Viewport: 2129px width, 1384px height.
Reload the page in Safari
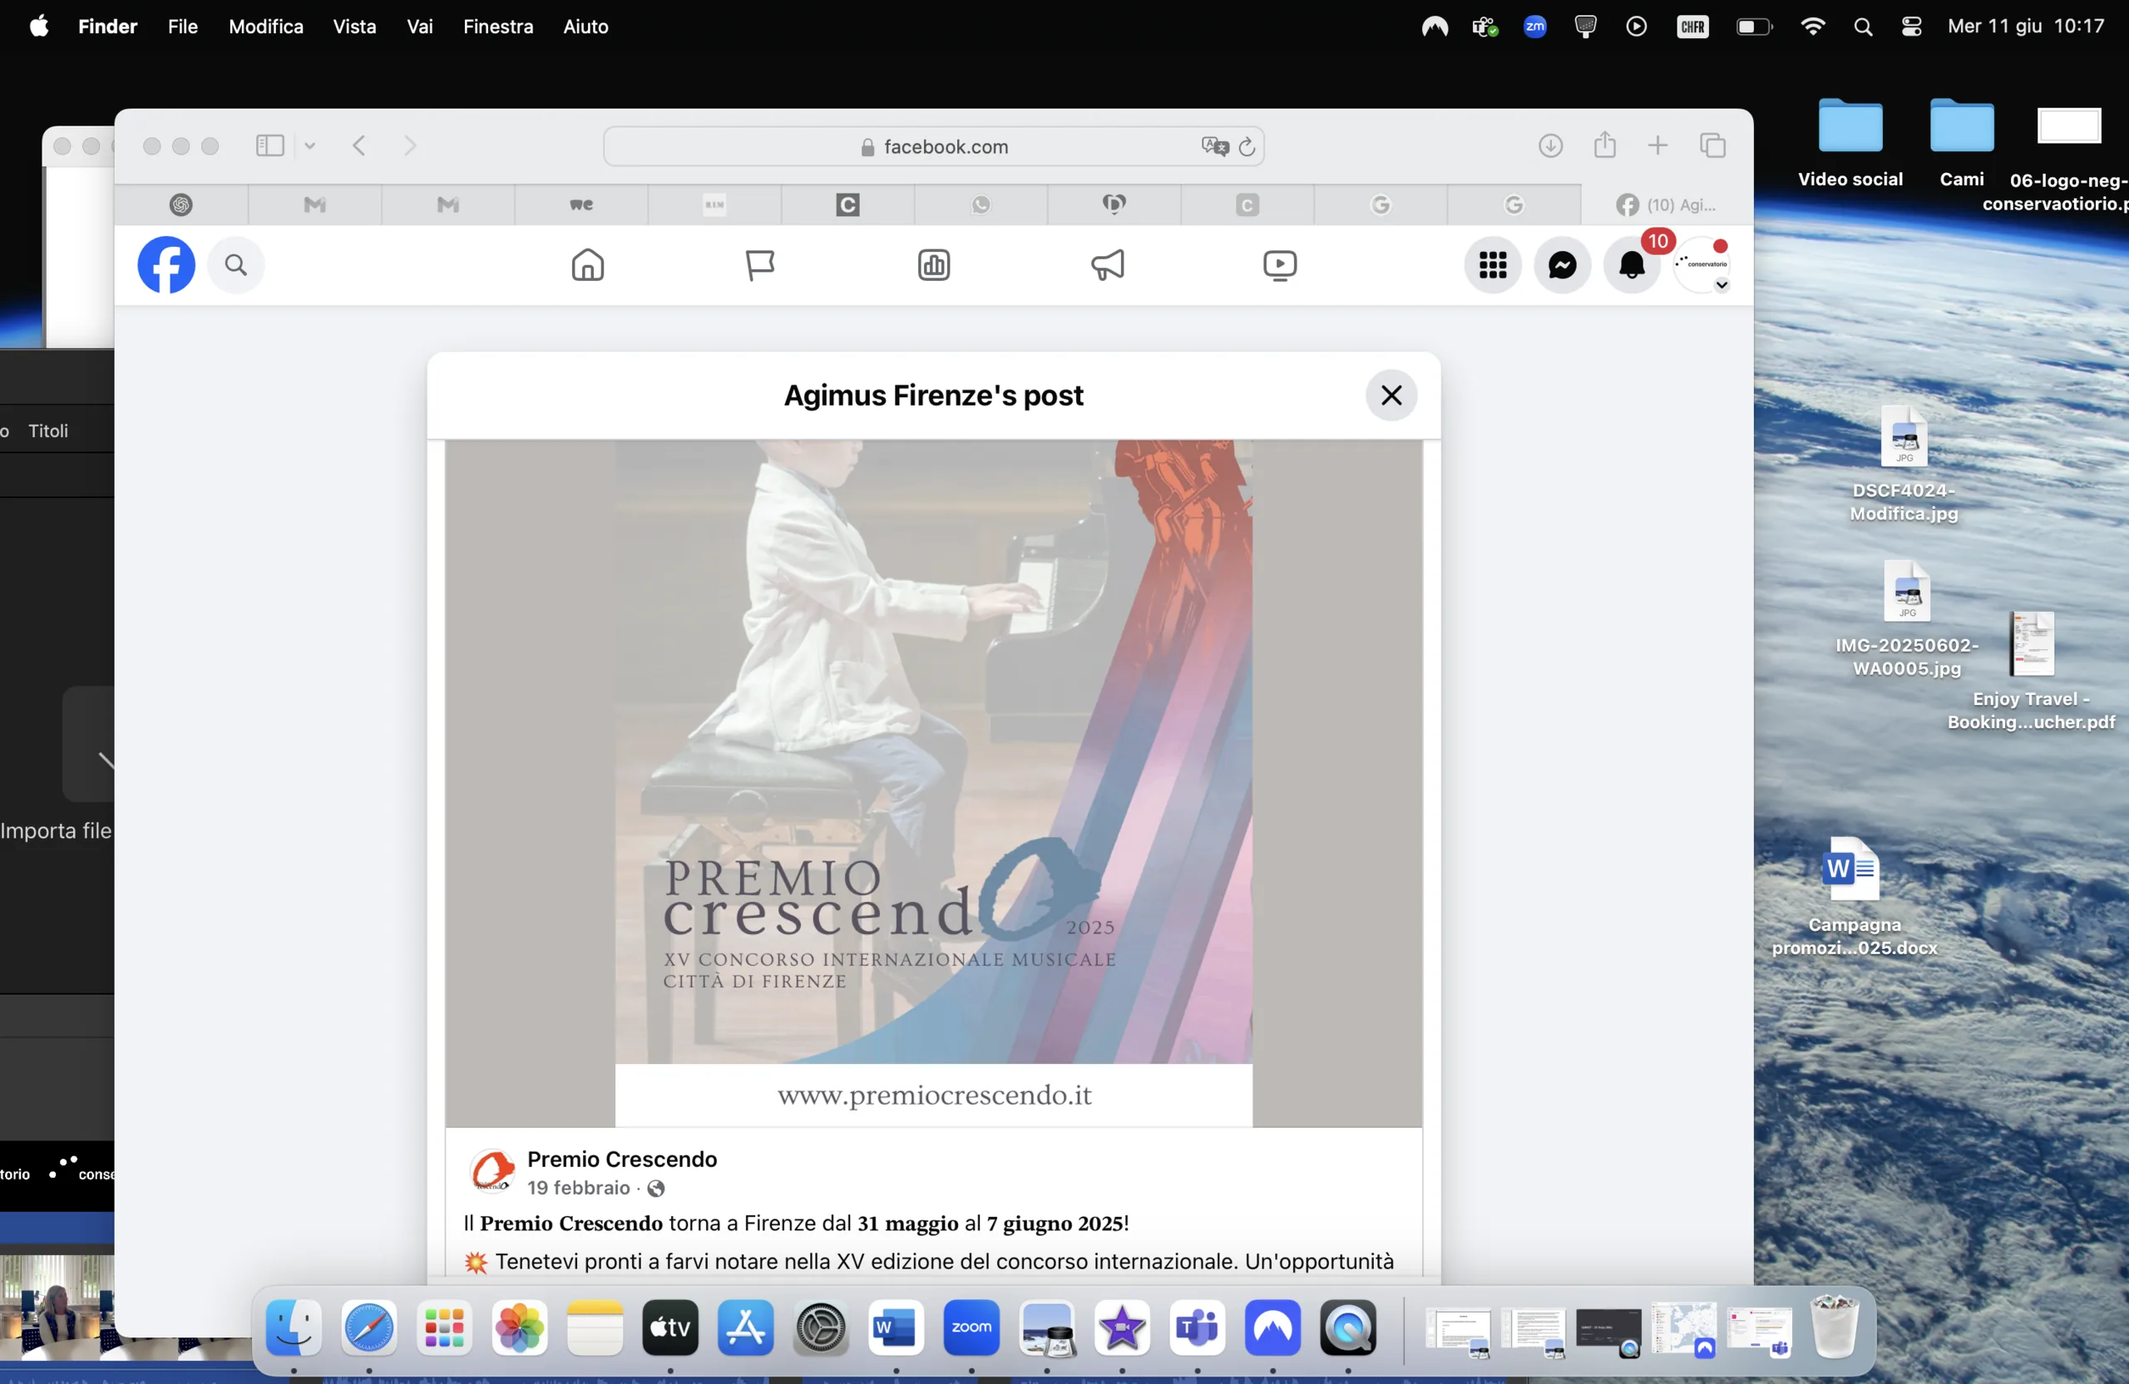1247,146
